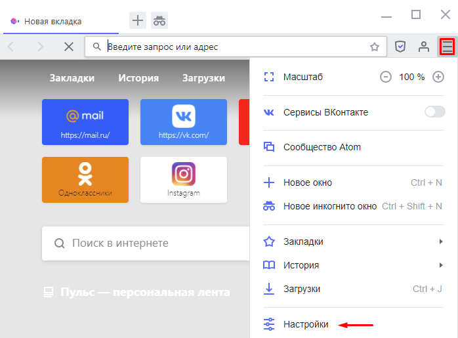This screenshot has width=458, height=338.
Task: Open the user profile icon
Action: click(x=423, y=47)
